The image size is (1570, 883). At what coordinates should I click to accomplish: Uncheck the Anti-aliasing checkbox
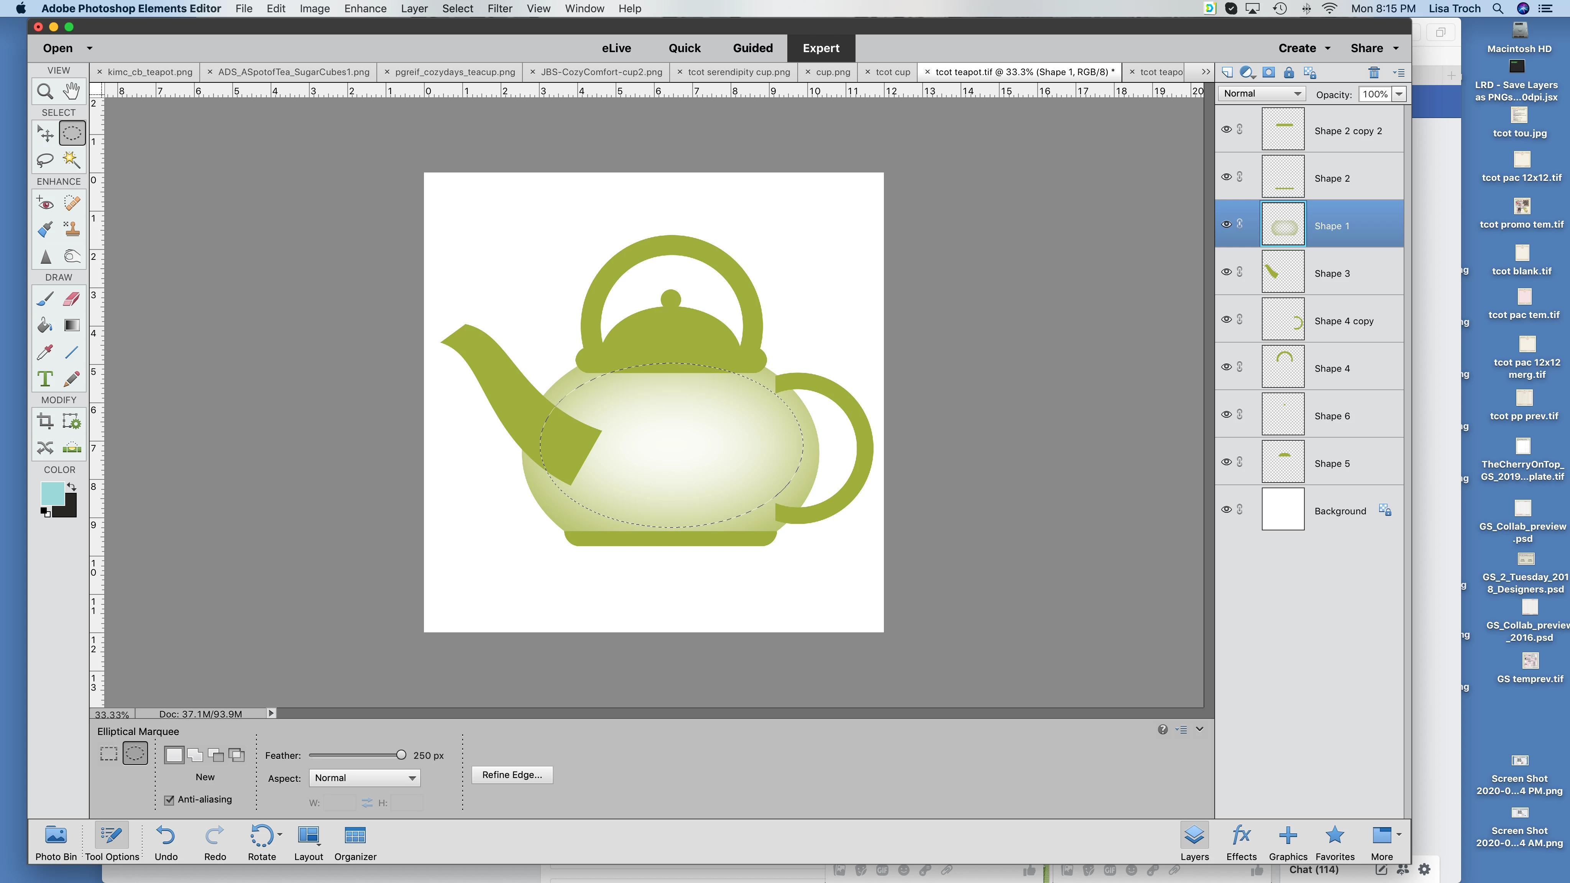[x=169, y=799]
